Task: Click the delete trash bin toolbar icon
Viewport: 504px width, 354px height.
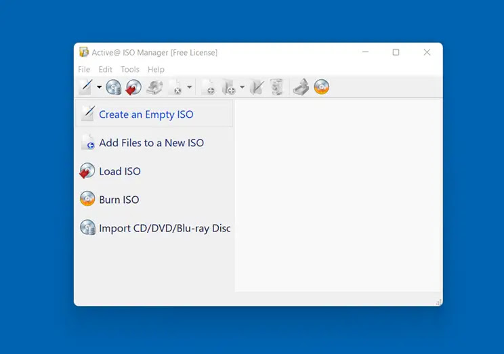Action: pos(276,87)
